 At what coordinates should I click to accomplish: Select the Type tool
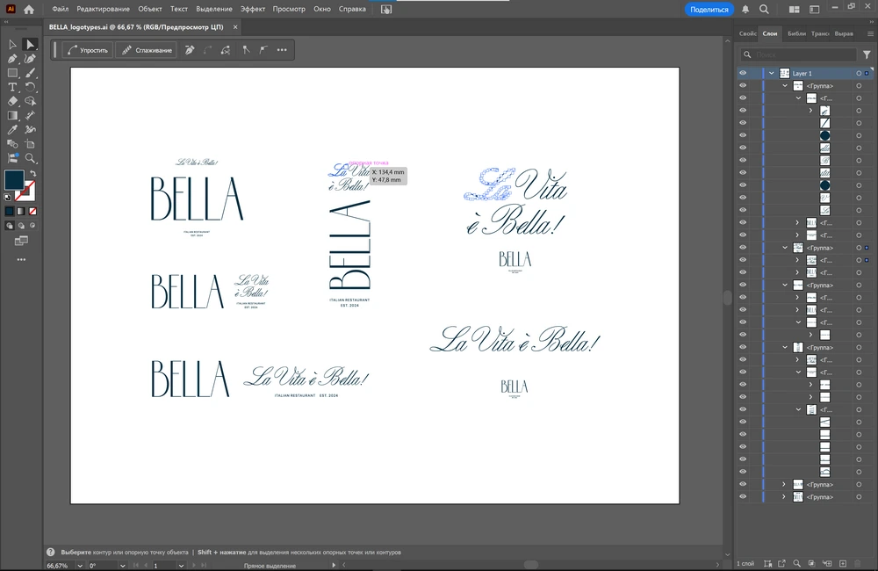pyautogui.click(x=13, y=87)
